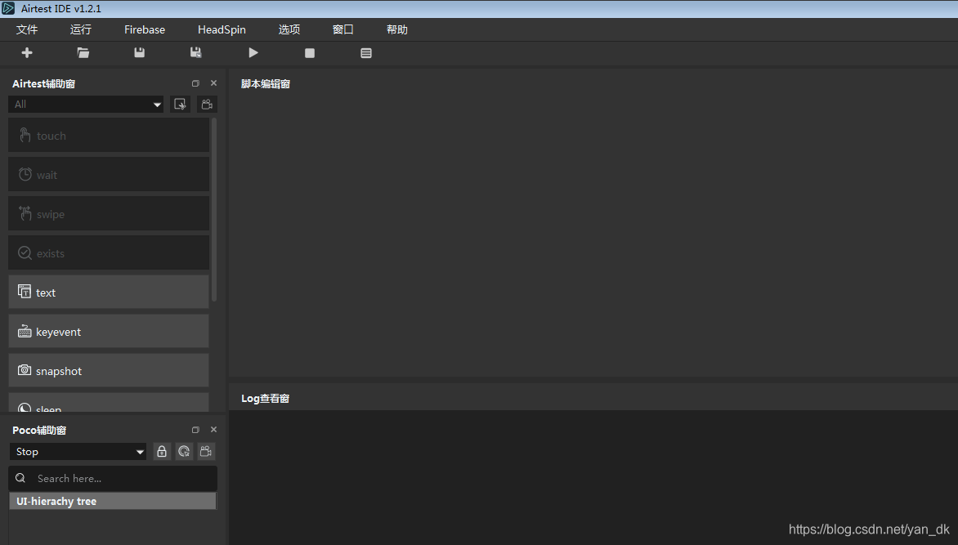Open the 文件 menu

[x=27, y=29]
